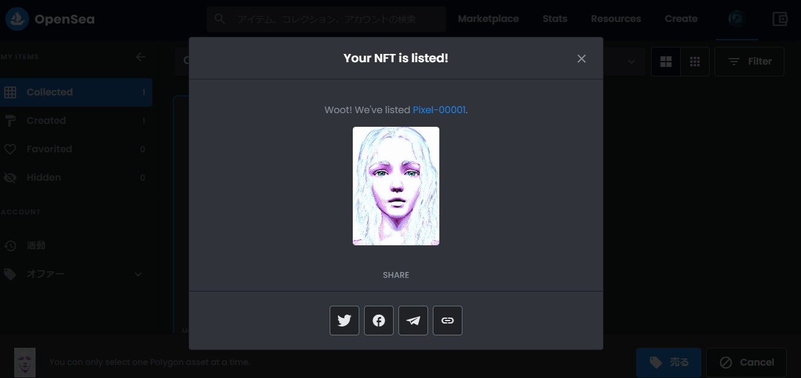
Task: Click the selected asset thumbnail
Action: [25, 363]
